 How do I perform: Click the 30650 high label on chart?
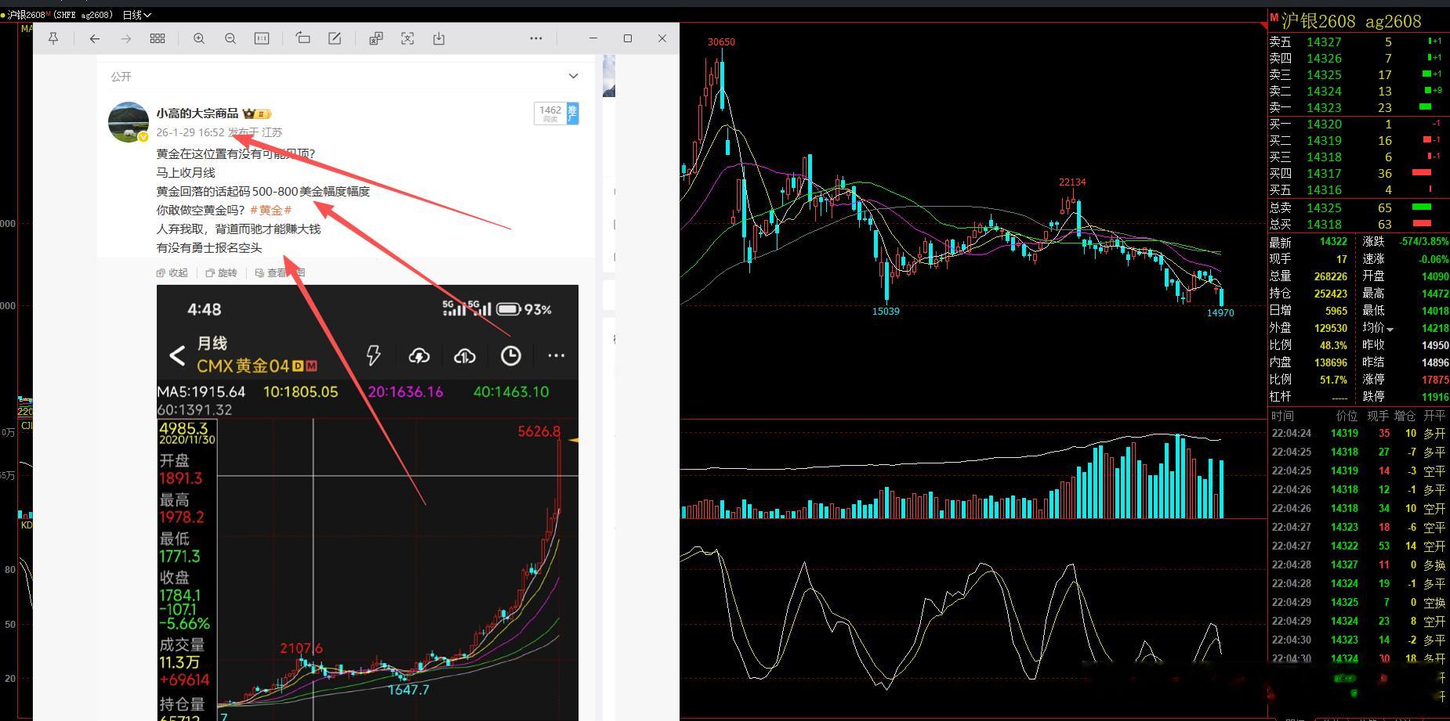(x=721, y=42)
